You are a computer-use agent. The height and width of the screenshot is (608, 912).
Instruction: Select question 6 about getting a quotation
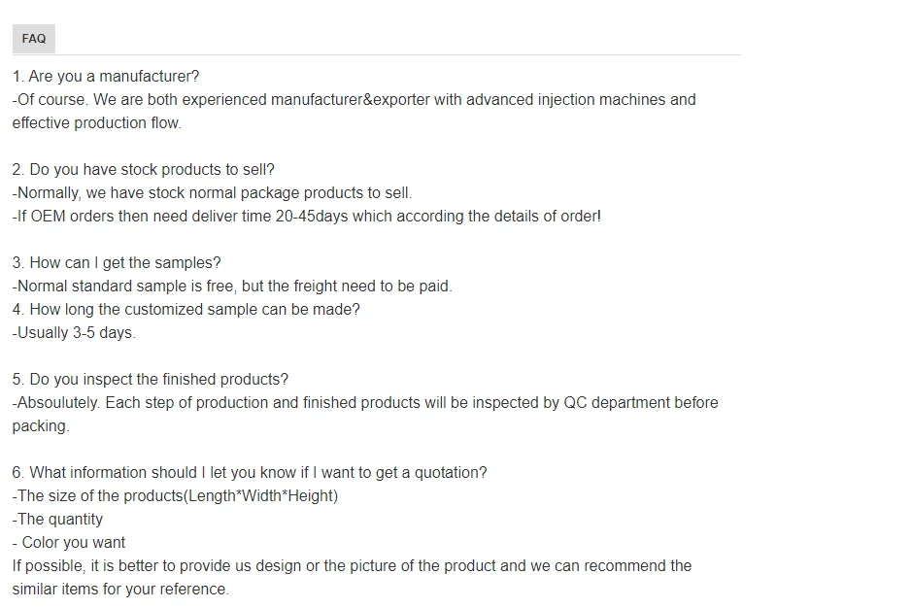(250, 472)
